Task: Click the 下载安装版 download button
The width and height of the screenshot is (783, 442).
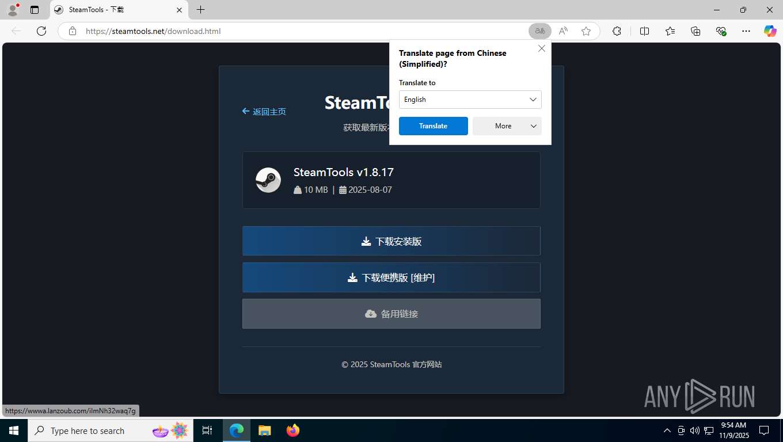Action: [x=391, y=241]
